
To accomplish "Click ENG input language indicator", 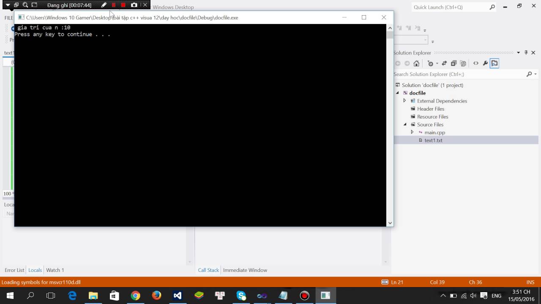I will (x=497, y=296).
